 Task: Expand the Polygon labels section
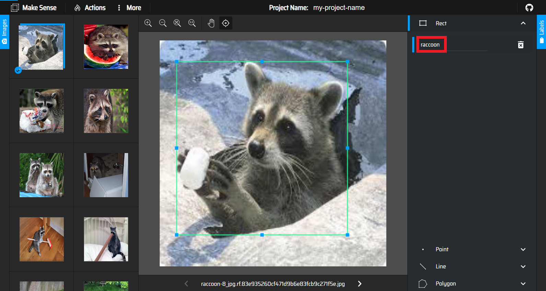523,283
